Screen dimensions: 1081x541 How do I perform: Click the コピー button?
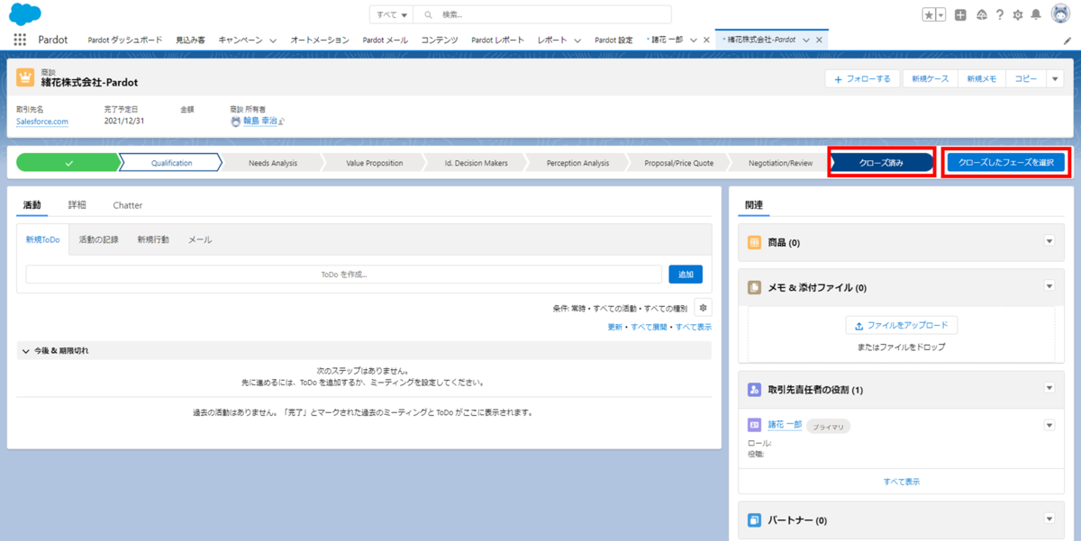1026,78
